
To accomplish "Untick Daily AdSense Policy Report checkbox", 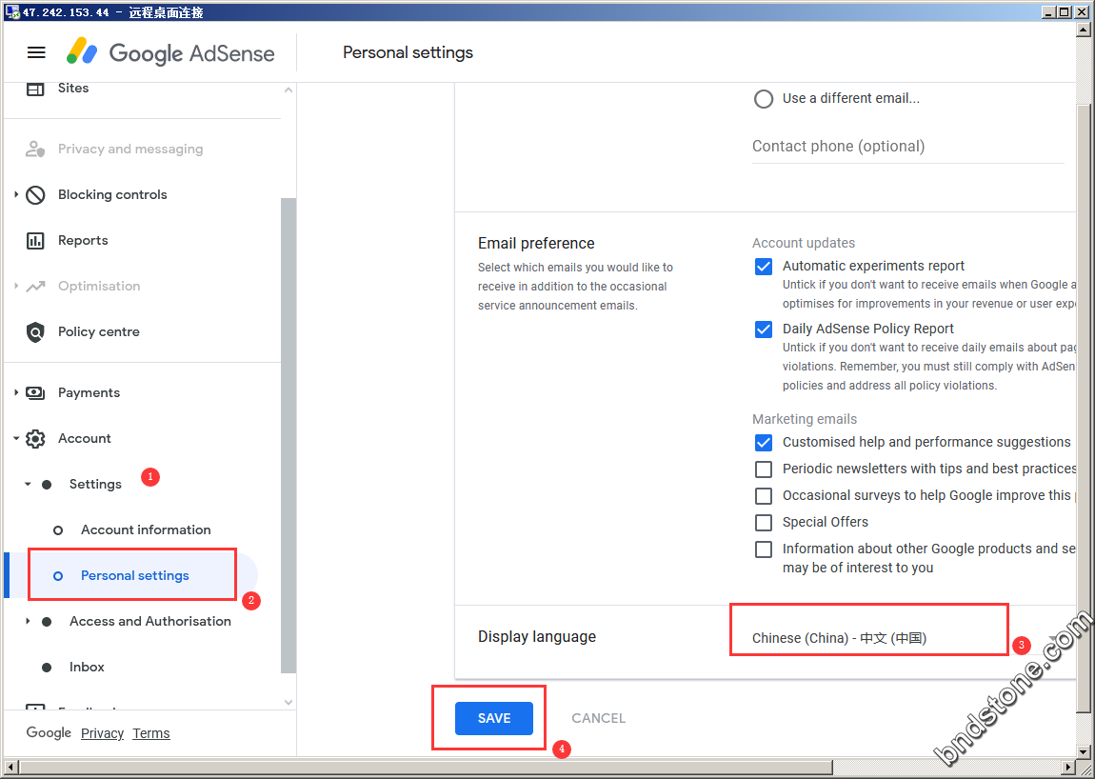I will [x=764, y=330].
